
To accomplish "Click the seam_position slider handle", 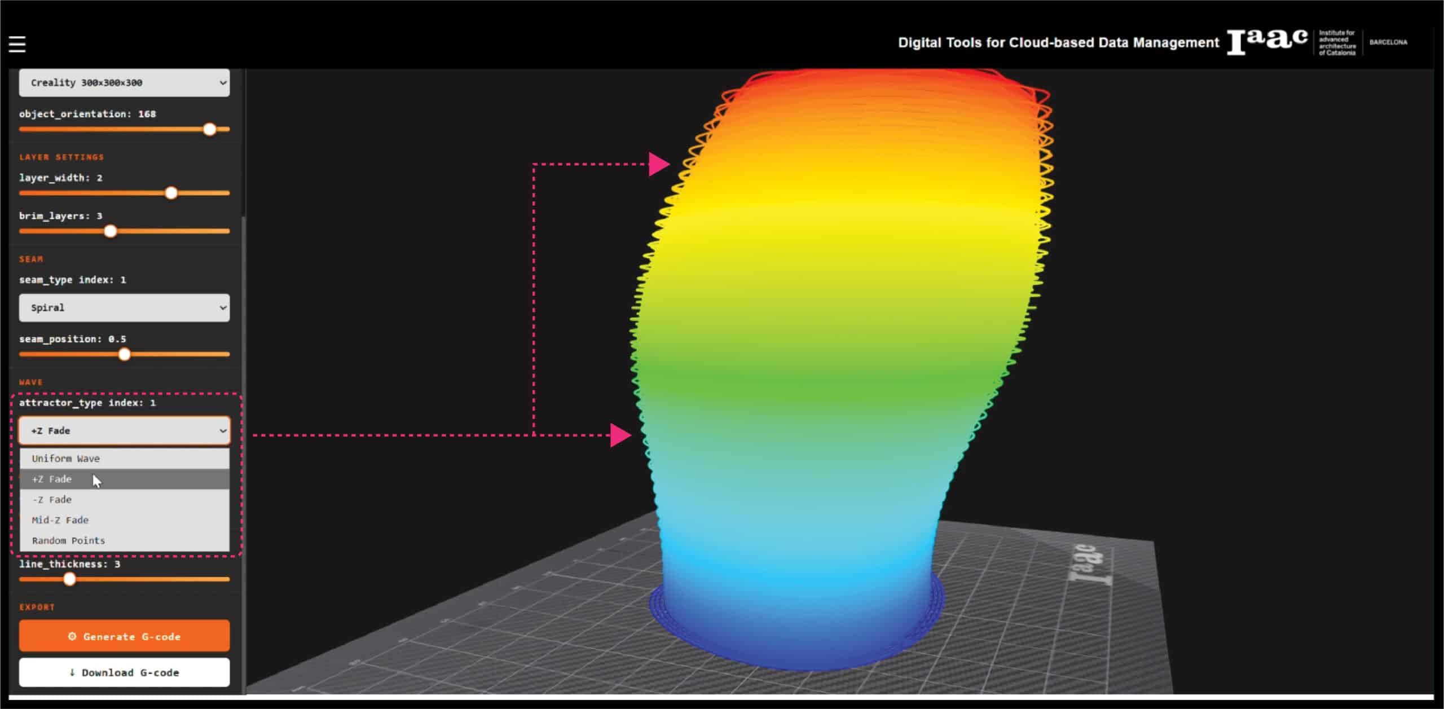I will click(125, 354).
